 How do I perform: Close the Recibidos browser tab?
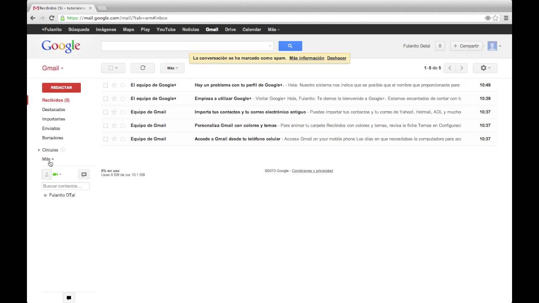90,8
